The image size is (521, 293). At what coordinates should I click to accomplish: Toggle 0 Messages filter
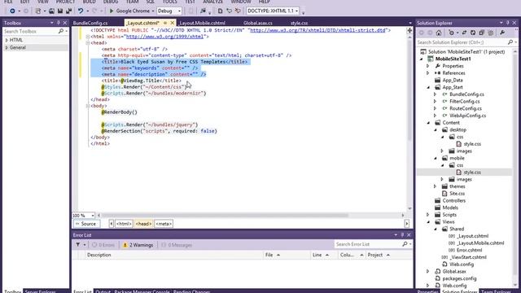click(x=177, y=245)
